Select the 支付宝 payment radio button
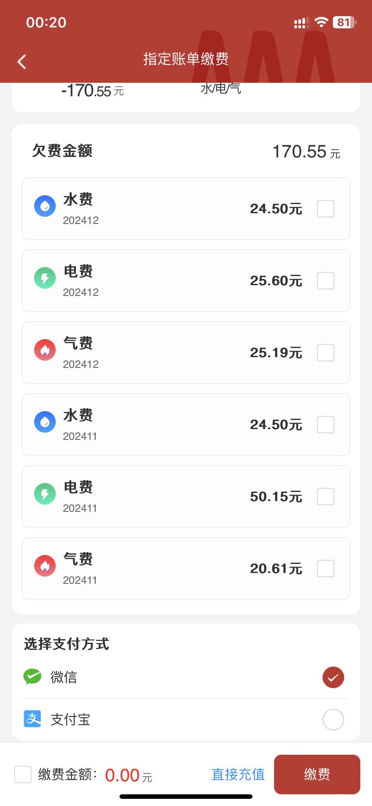The image size is (372, 806). 333,720
